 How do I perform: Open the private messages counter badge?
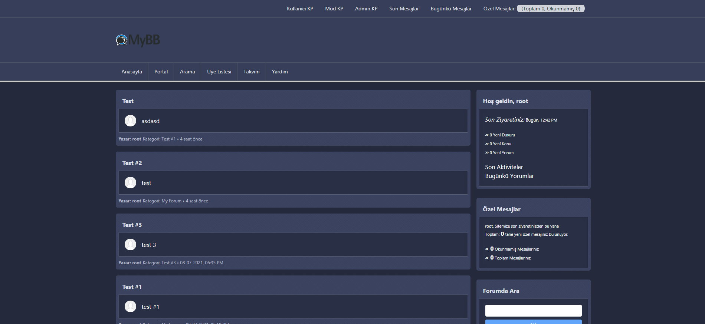coord(551,9)
